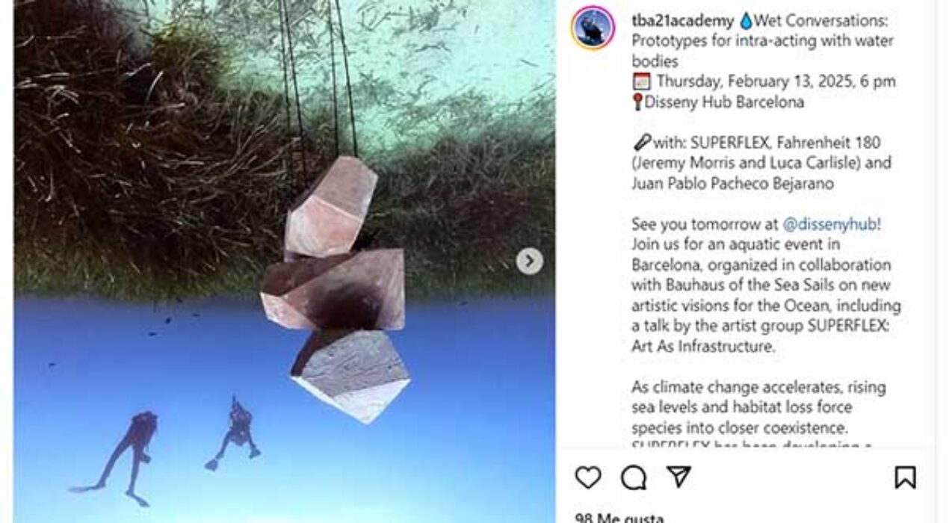Click the 'Disseny Hub Barcelona' location text
The width and height of the screenshot is (949, 523).
[x=724, y=102]
